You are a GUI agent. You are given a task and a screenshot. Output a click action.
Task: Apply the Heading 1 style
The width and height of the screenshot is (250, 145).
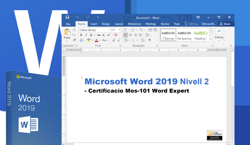coord(201,35)
